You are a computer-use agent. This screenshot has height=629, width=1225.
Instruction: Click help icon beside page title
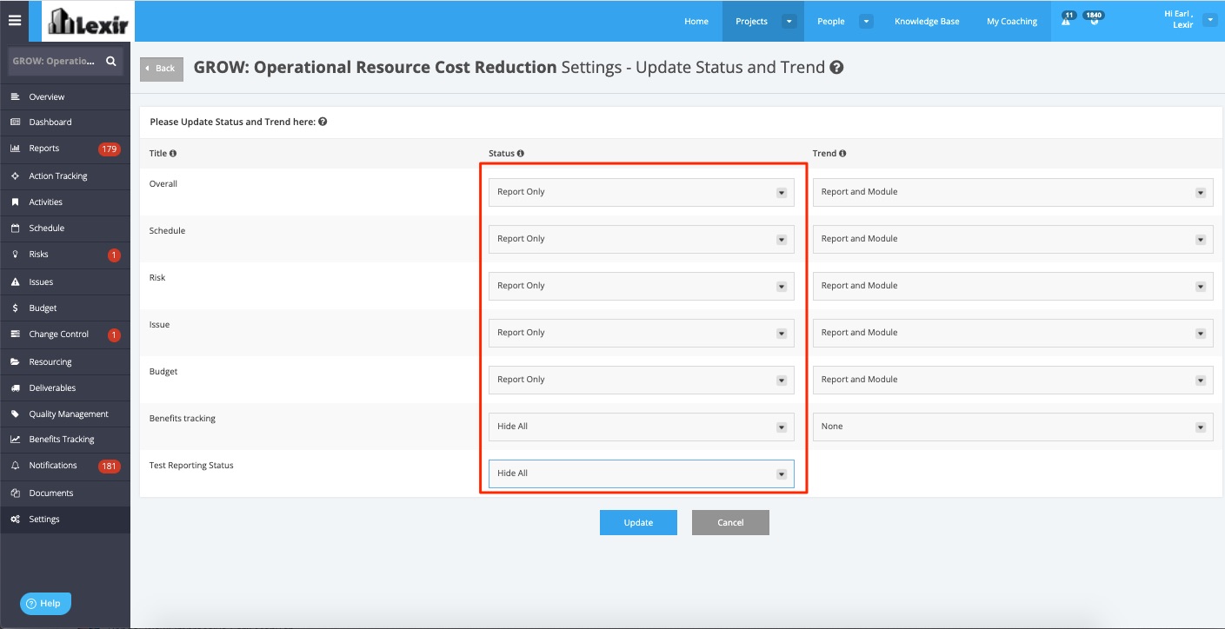pos(836,68)
